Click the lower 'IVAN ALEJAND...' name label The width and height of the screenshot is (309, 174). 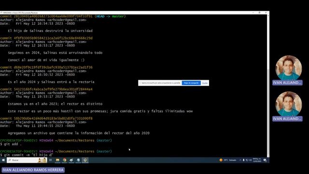point(287,118)
